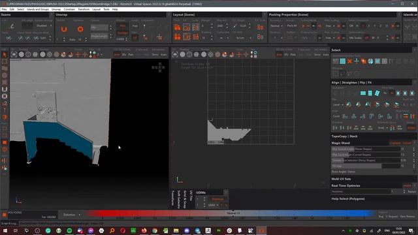Image resolution: width=418 pixels, height=235 pixels.
Task: Click the UV view frame icon
Action: (x=175, y=55)
